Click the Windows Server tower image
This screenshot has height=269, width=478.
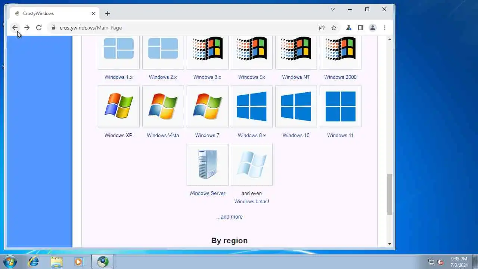click(208, 165)
